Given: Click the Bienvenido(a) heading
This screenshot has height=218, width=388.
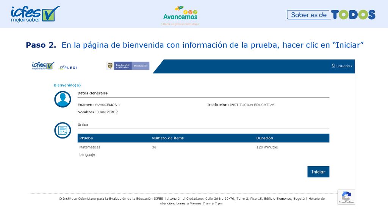Looking at the screenshot, I should click(67, 85).
